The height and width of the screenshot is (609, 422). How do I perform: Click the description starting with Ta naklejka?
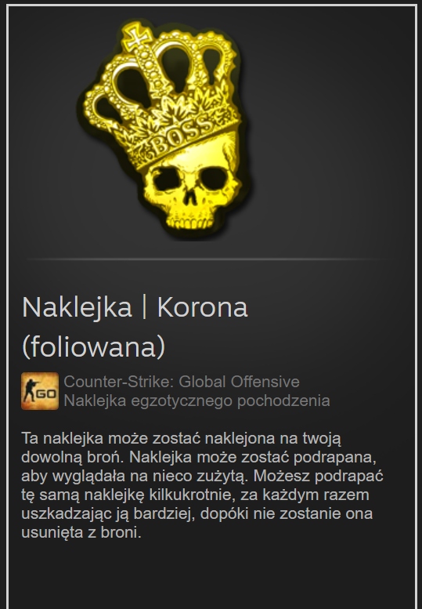tap(202, 485)
